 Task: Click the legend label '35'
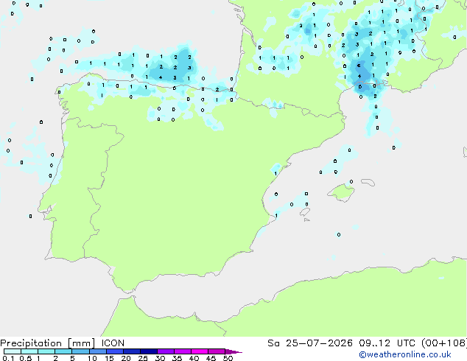(177, 358)
